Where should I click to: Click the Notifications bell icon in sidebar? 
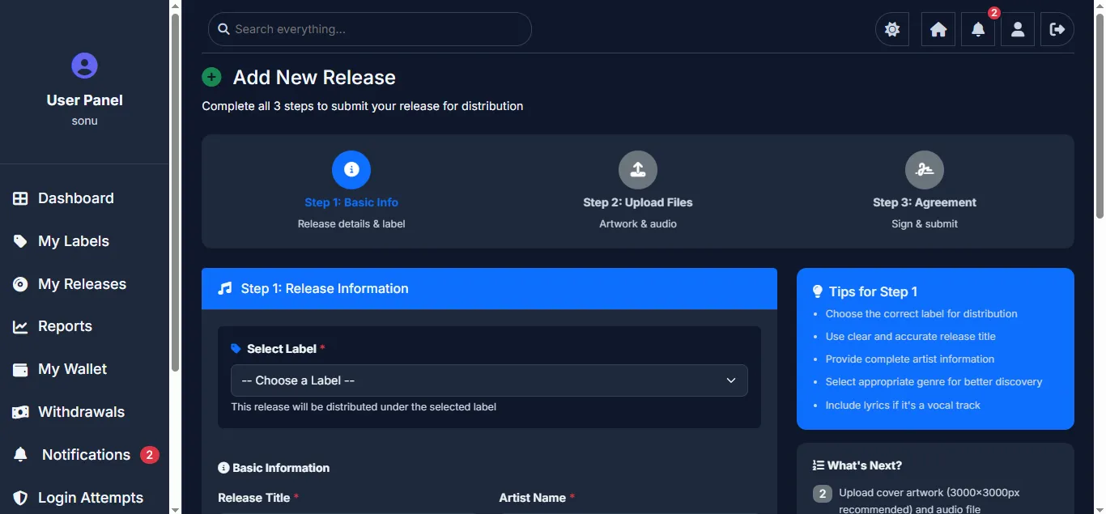click(20, 455)
